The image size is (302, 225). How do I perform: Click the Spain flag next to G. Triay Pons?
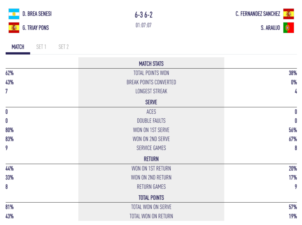14,28
